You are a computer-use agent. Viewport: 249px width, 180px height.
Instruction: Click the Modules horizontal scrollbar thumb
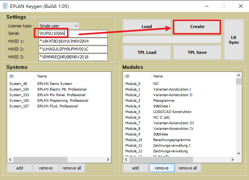pos(161,159)
